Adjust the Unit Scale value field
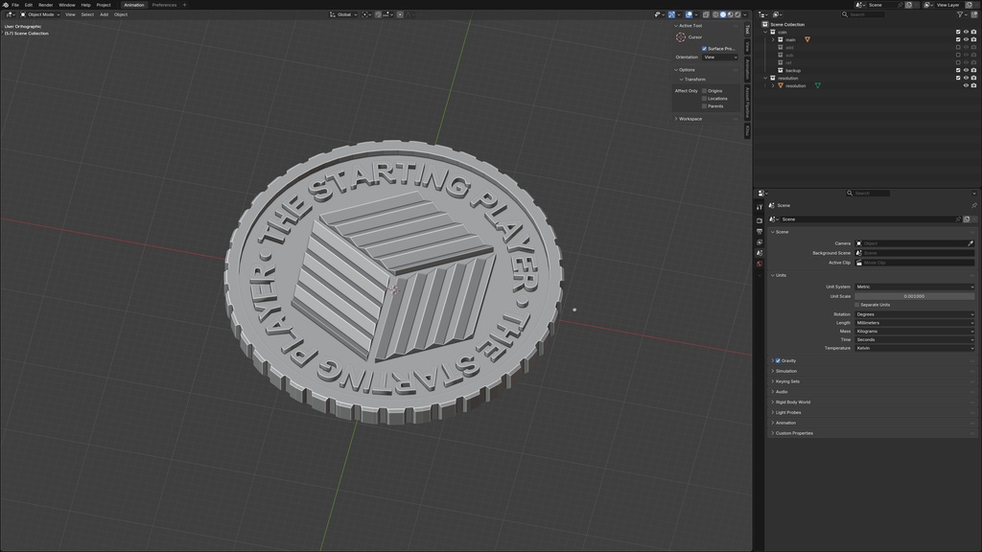982x552 pixels. point(914,296)
